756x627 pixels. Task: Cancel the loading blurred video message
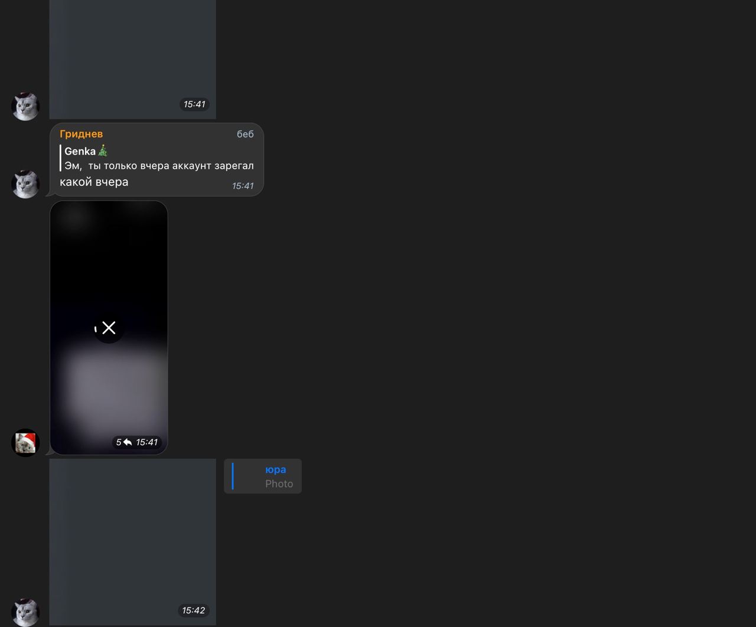(x=109, y=328)
